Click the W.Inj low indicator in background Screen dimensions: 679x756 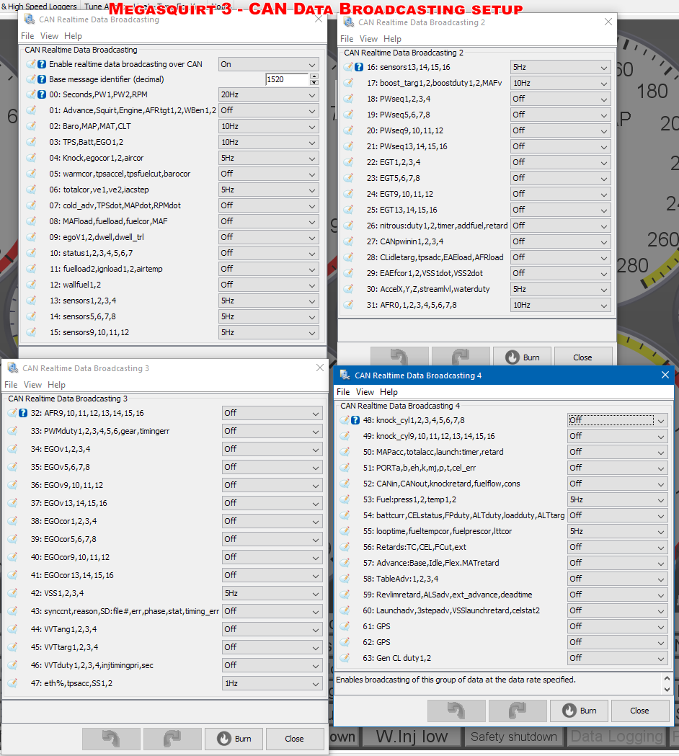412,737
